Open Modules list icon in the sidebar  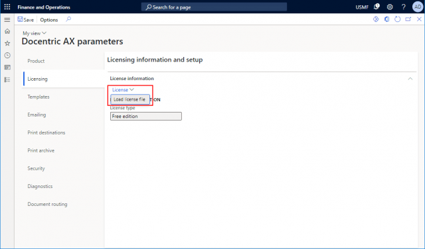[7, 79]
